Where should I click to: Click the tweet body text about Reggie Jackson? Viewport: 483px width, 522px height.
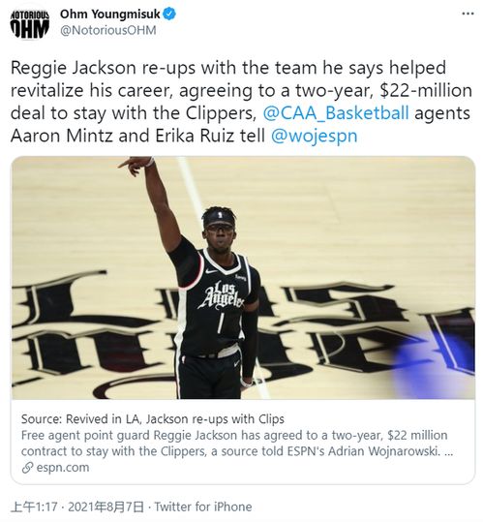(x=241, y=102)
